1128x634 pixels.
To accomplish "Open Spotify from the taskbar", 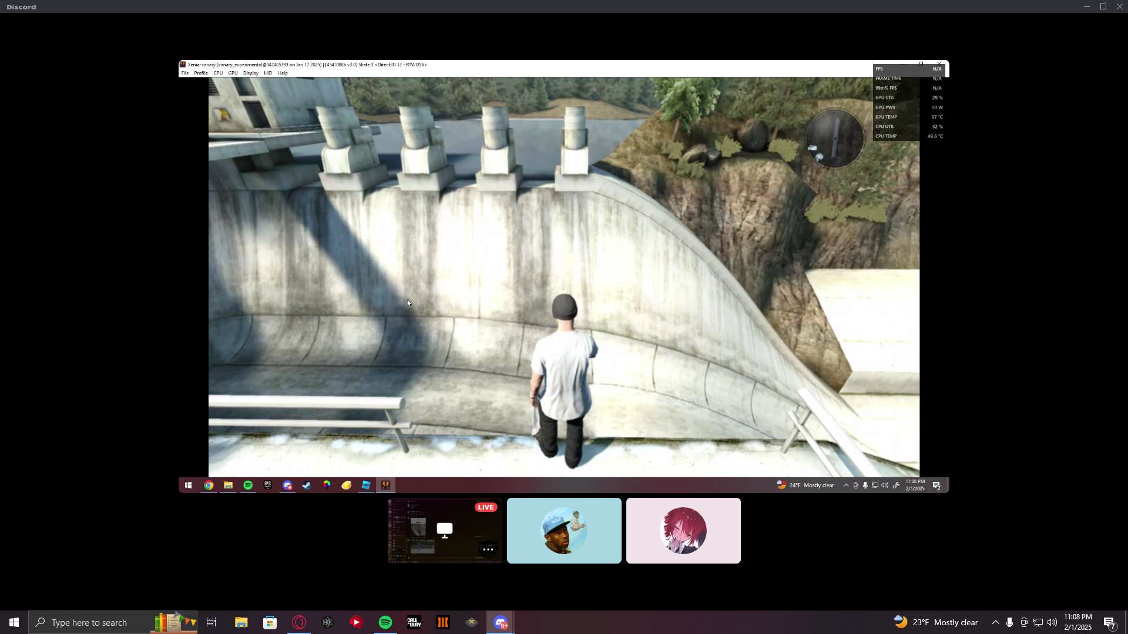I will tap(385, 622).
